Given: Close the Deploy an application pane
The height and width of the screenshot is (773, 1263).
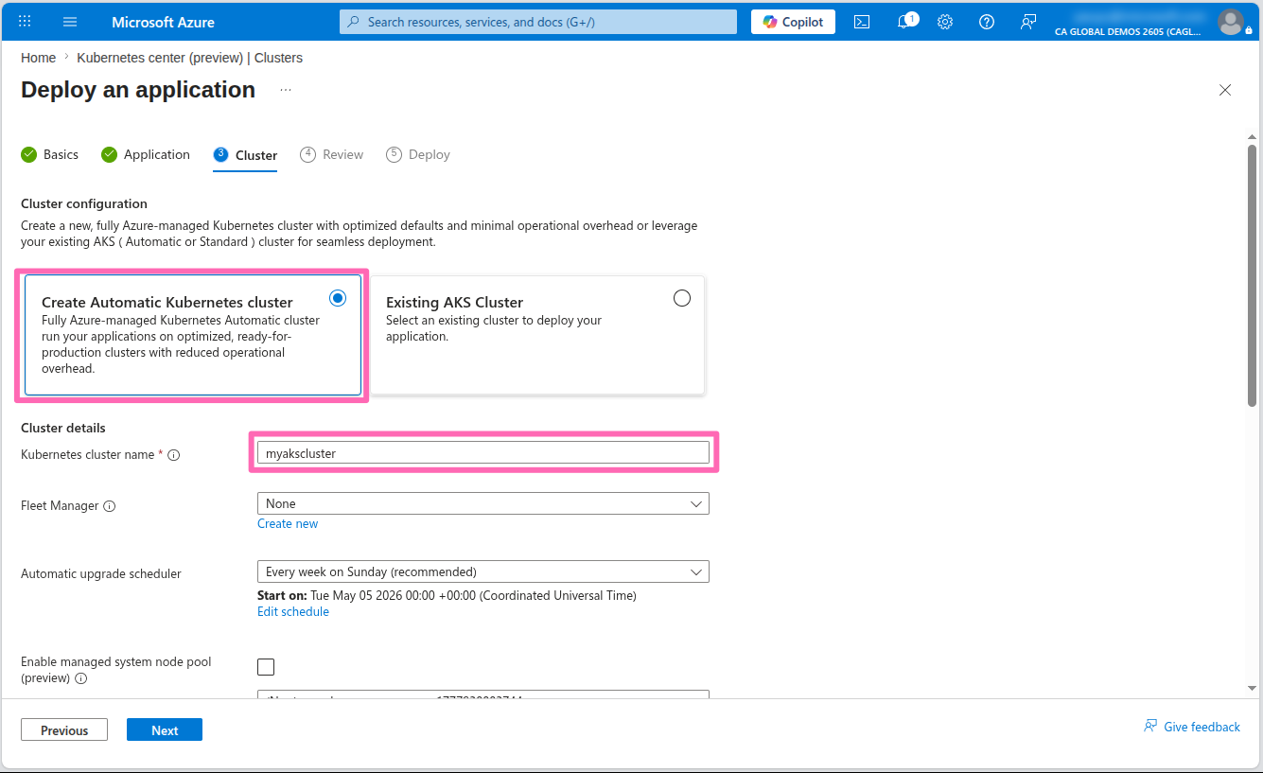Looking at the screenshot, I should [1225, 90].
